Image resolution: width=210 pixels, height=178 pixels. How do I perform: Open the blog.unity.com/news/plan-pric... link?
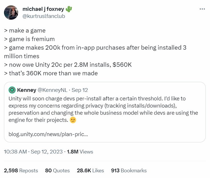[48, 134]
